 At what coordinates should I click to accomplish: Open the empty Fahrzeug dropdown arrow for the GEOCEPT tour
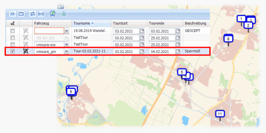66,31
